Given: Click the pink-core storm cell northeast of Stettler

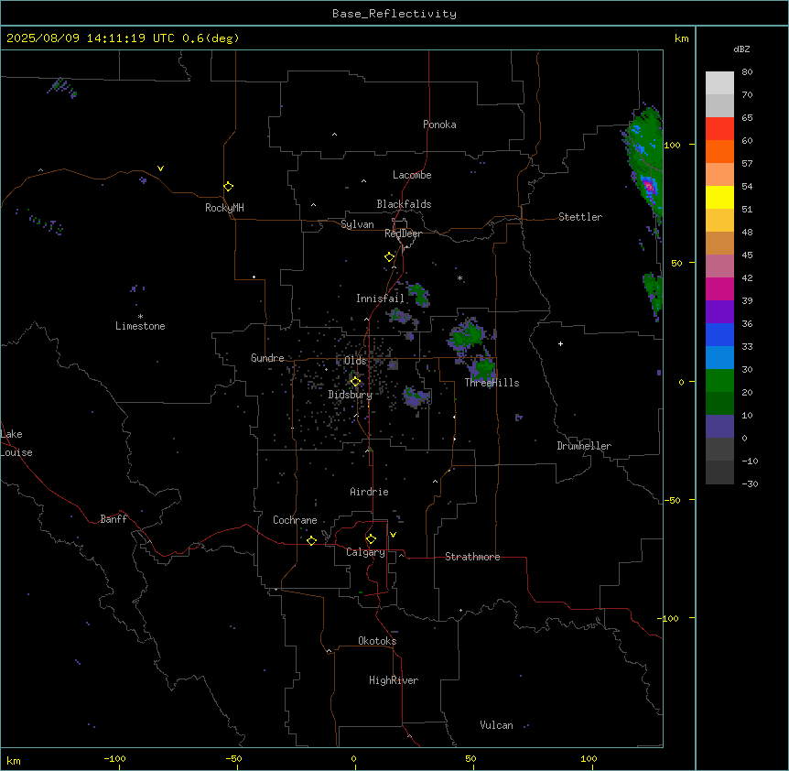Looking at the screenshot, I should pyautogui.click(x=648, y=187).
